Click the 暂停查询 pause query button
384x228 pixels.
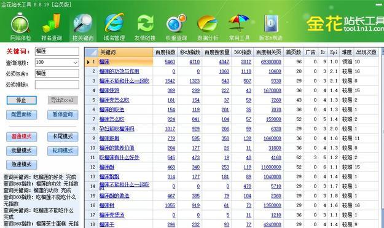(63, 114)
